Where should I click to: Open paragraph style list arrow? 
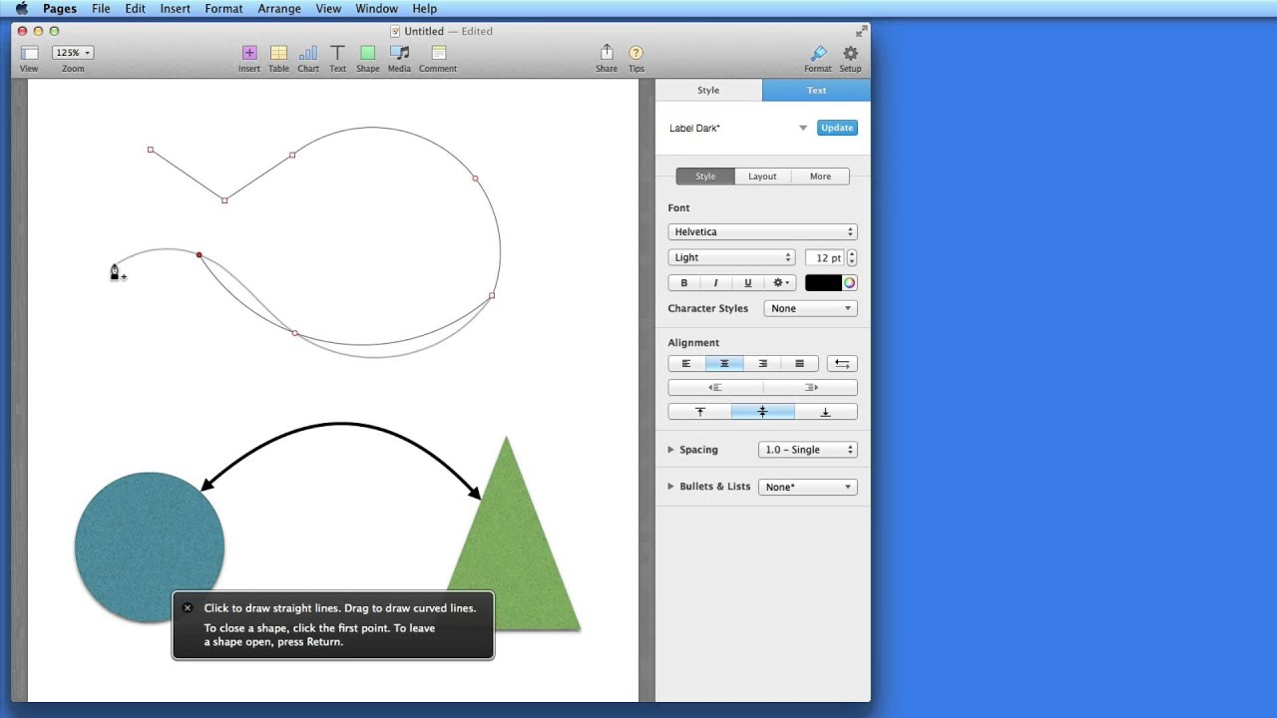[x=803, y=129]
